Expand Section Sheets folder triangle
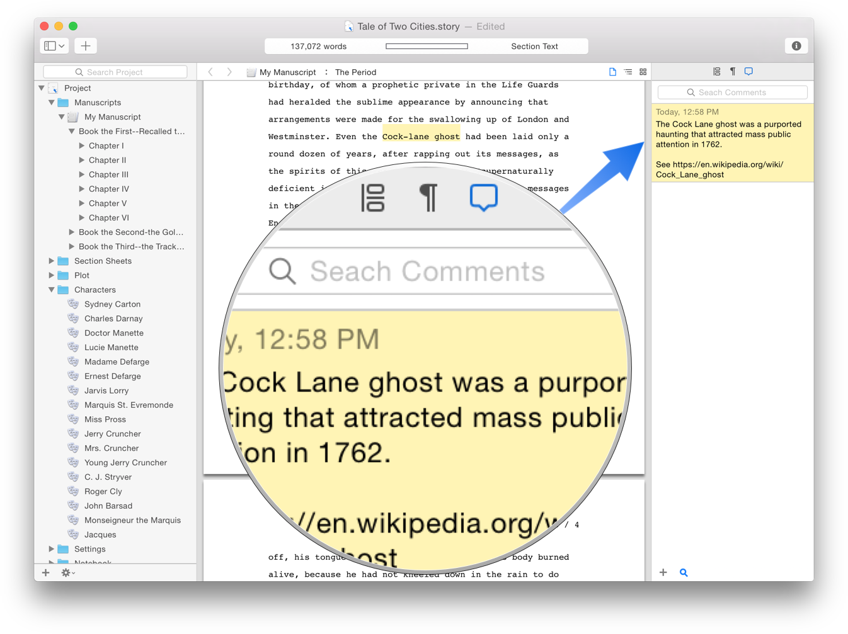 click(x=52, y=261)
